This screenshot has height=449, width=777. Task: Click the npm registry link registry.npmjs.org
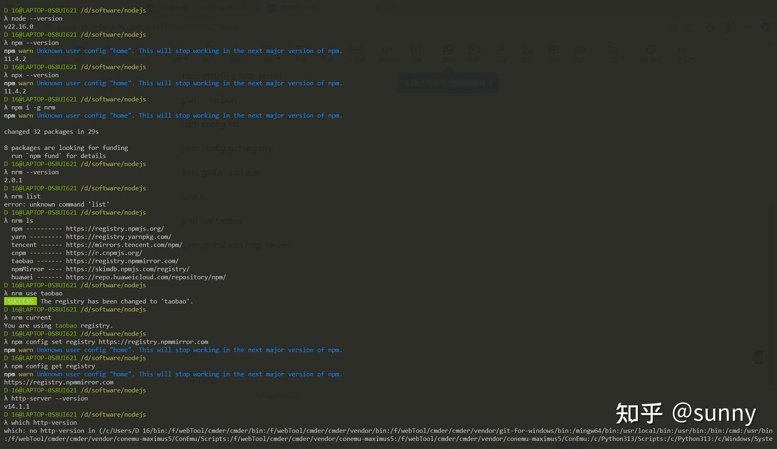[114, 229]
